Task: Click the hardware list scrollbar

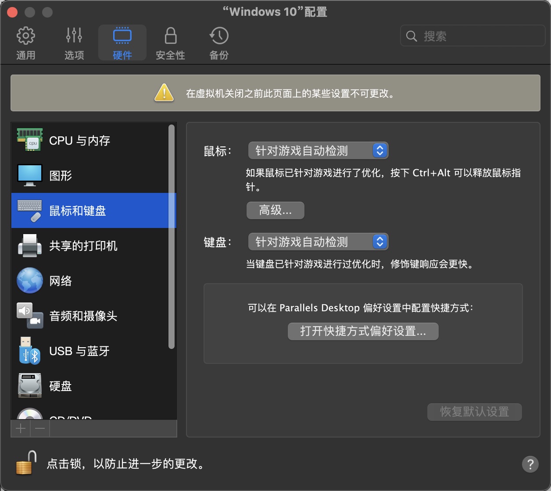Action: click(x=172, y=237)
